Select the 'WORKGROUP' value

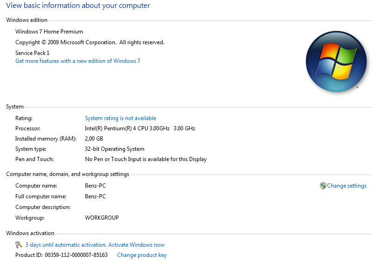[102, 218]
